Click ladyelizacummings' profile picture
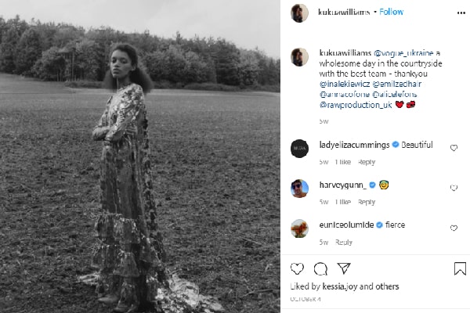The width and height of the screenshot is (470, 313). click(299, 147)
